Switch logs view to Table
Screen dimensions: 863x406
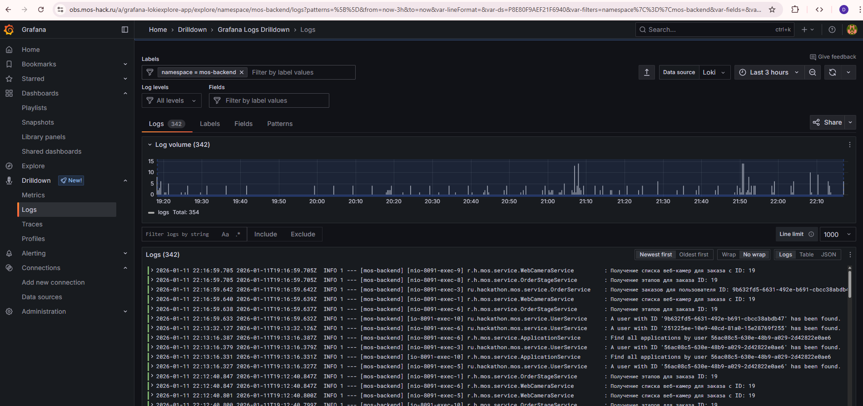click(806, 255)
